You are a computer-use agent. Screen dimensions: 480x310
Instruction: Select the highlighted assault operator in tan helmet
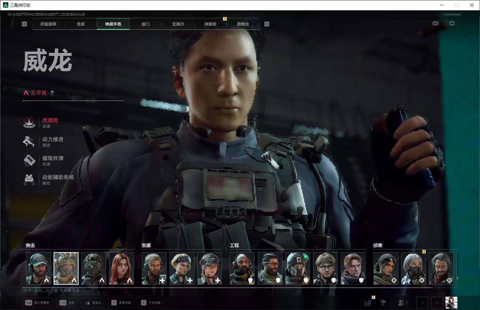tap(66, 268)
